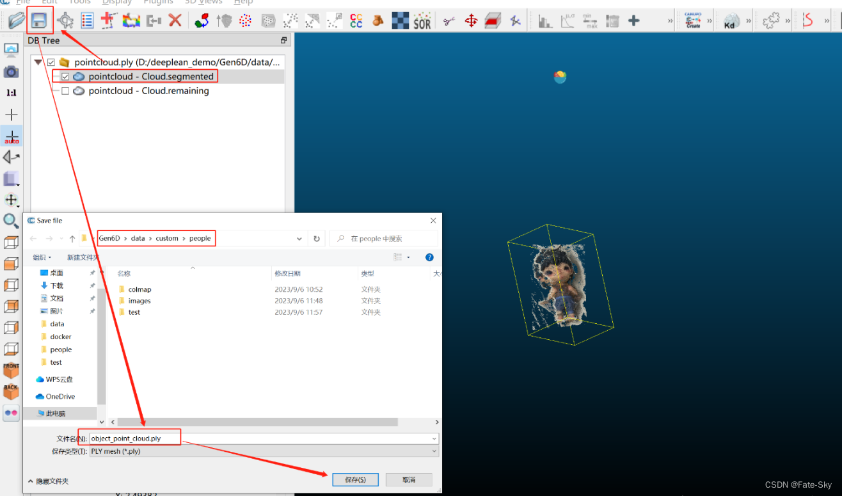Image resolution: width=842 pixels, height=496 pixels.
Task: Open the 组织 dropdown in Save dialog
Action: click(42, 257)
